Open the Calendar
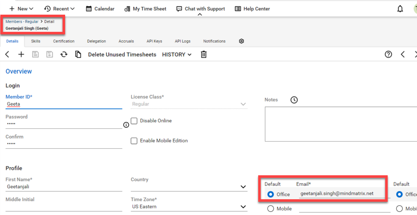The width and height of the screenshot is (417, 215). click(100, 9)
